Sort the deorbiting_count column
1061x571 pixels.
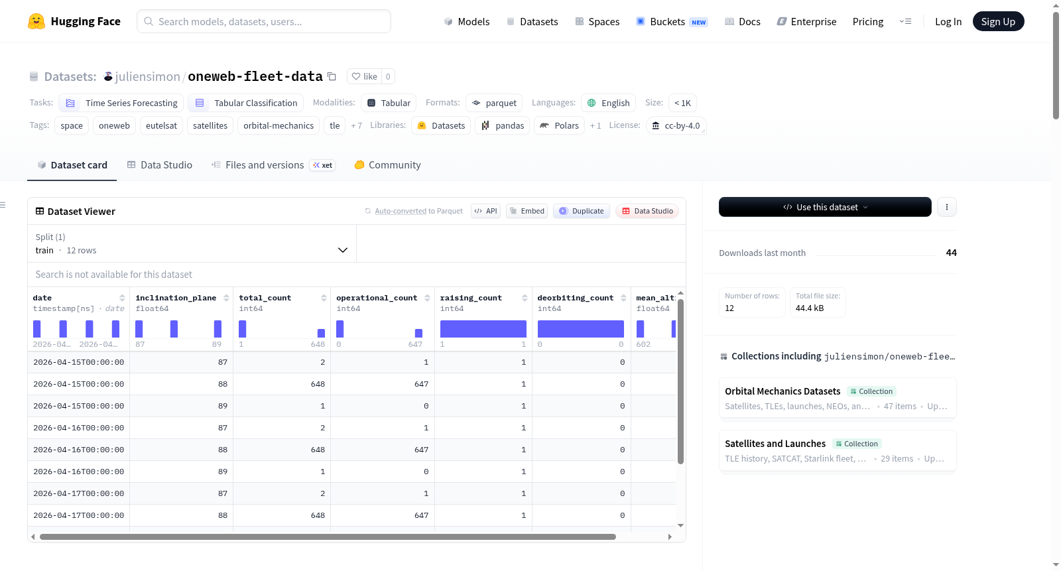pos(623,298)
